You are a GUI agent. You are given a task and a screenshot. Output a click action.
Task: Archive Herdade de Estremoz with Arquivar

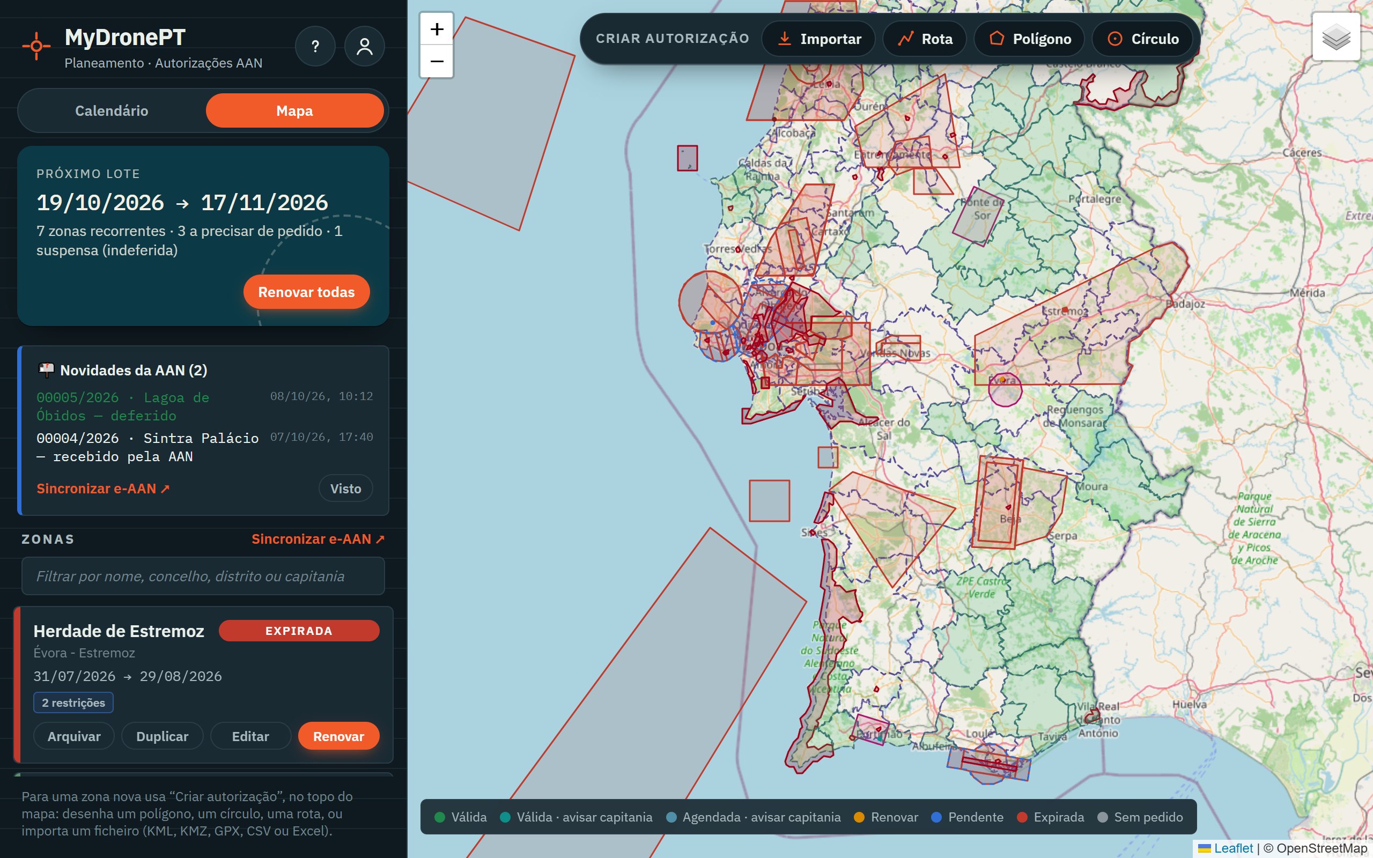point(74,736)
